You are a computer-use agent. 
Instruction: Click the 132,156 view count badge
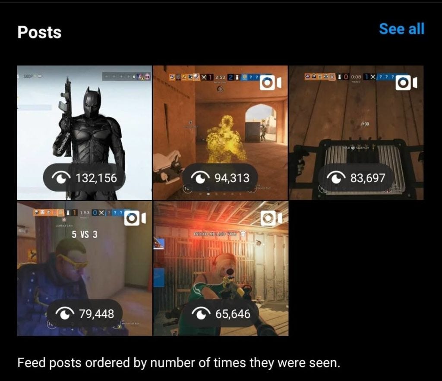84,177
